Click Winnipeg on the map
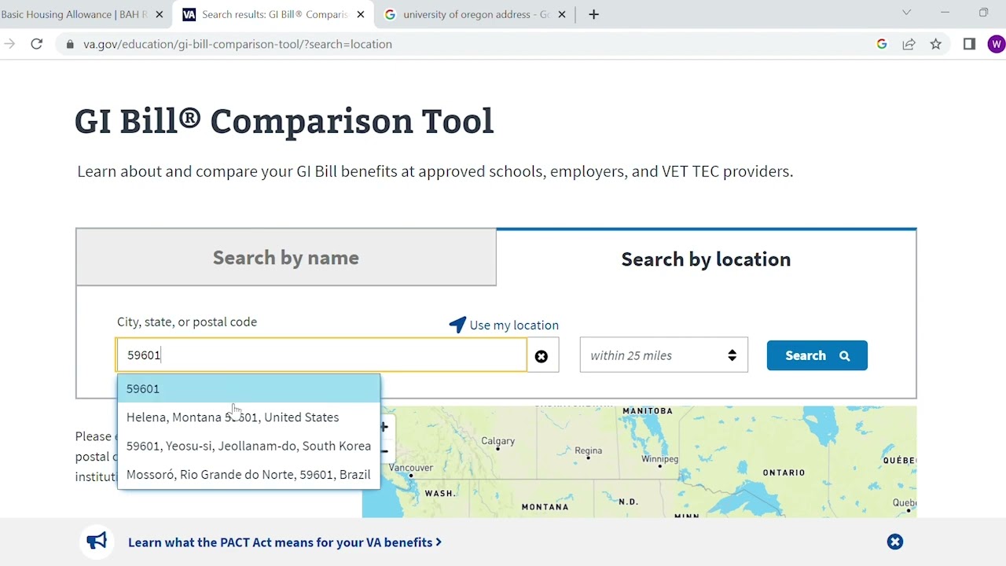This screenshot has height=566, width=1006. pyautogui.click(x=659, y=459)
